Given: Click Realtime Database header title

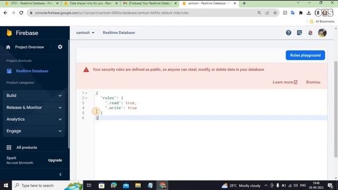Looking at the screenshot, I should pos(119,33).
